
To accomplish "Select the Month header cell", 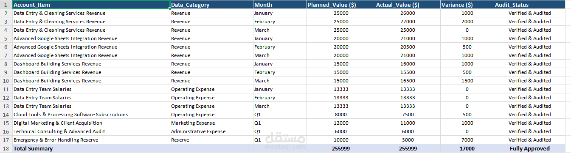I will point(280,5).
